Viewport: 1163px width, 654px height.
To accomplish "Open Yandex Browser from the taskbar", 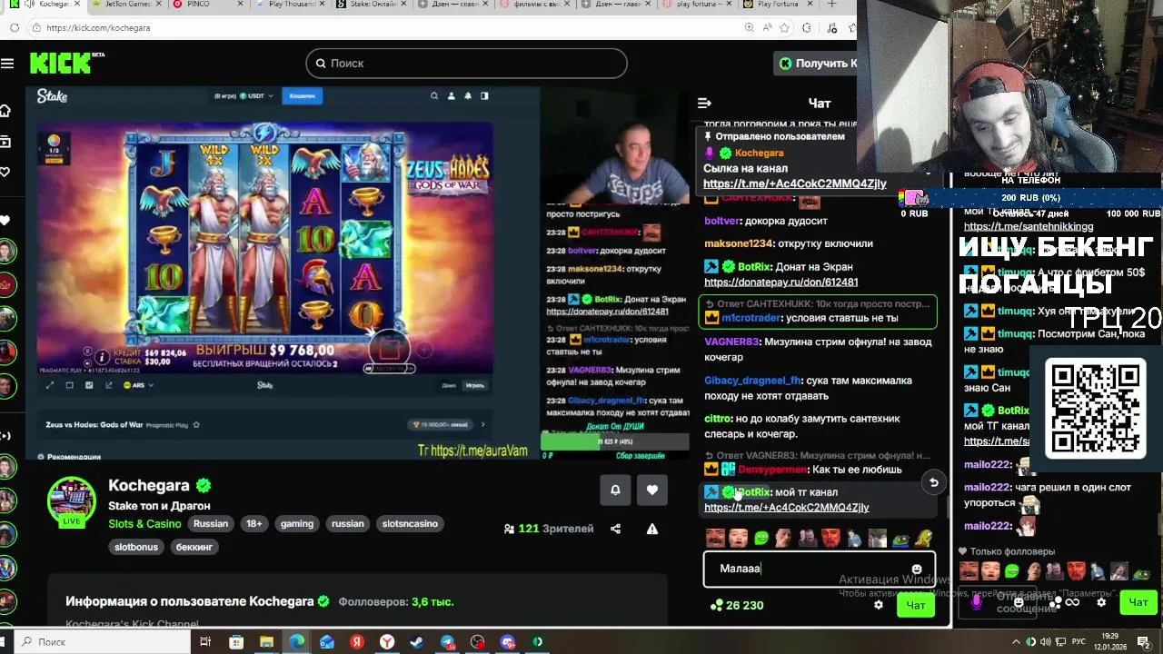I will click(387, 641).
